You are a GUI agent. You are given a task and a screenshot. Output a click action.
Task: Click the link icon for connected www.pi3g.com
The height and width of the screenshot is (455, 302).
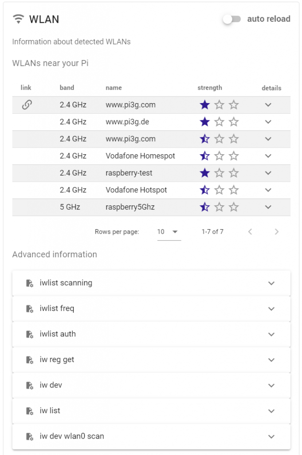point(27,105)
